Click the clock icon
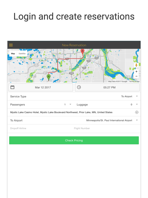Viewport: 148px width, 198px height. point(79,87)
